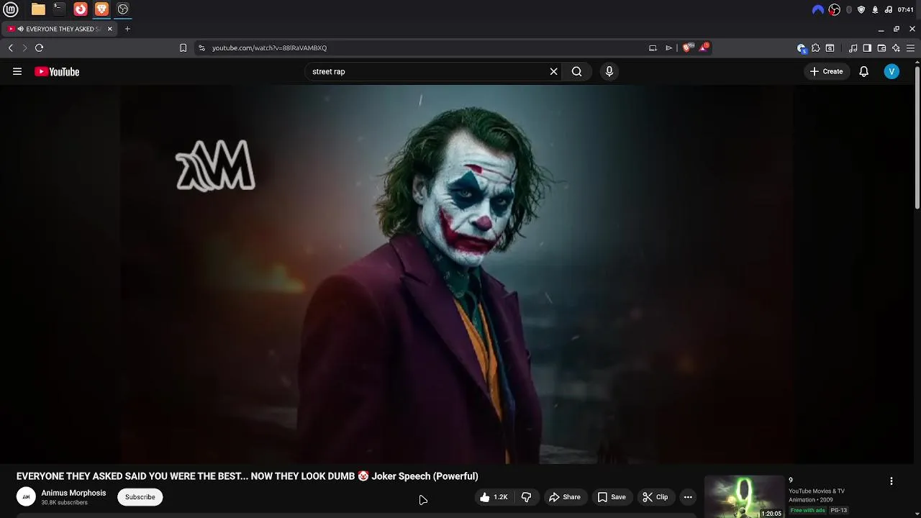Click the clock showing 07:41

pos(906,9)
